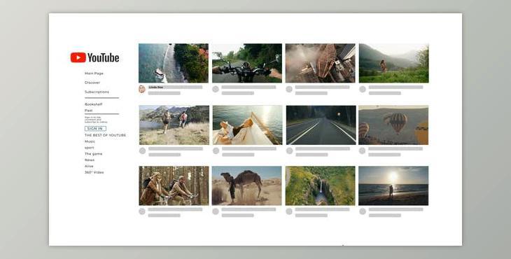Click the channel avatar under the beach sunset video
This screenshot has width=511, height=259.
[363, 211]
